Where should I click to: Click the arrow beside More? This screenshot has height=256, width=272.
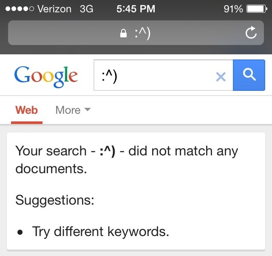click(x=88, y=110)
